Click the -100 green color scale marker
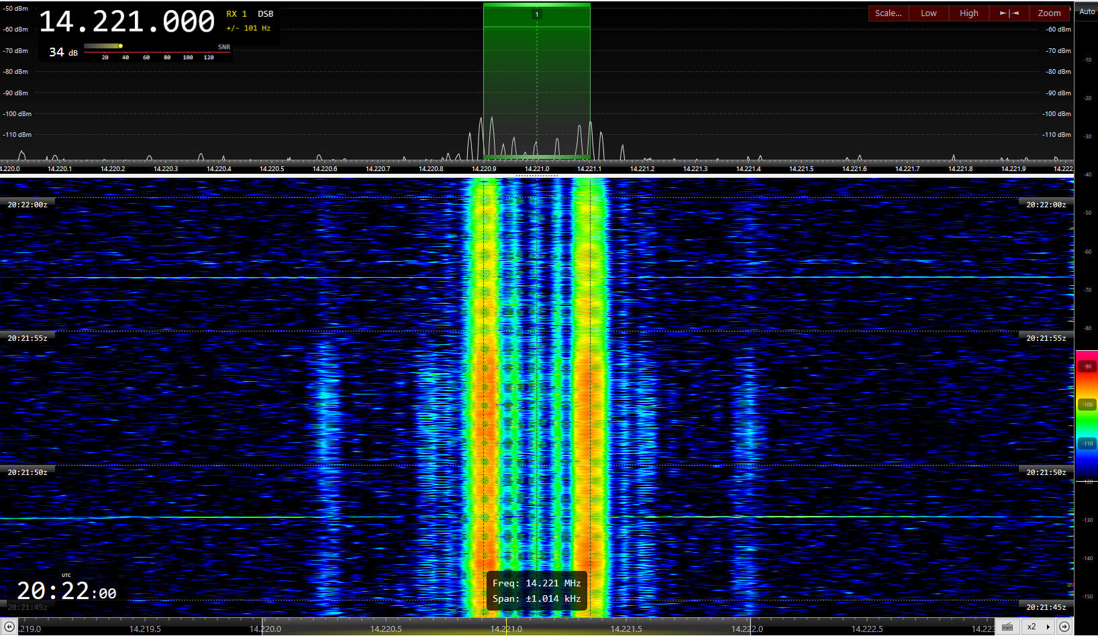Viewport: 1098px width, 636px height. 1087,405
